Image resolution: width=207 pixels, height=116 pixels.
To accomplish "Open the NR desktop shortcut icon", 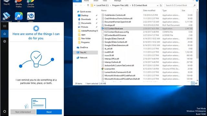I will 19,17.
